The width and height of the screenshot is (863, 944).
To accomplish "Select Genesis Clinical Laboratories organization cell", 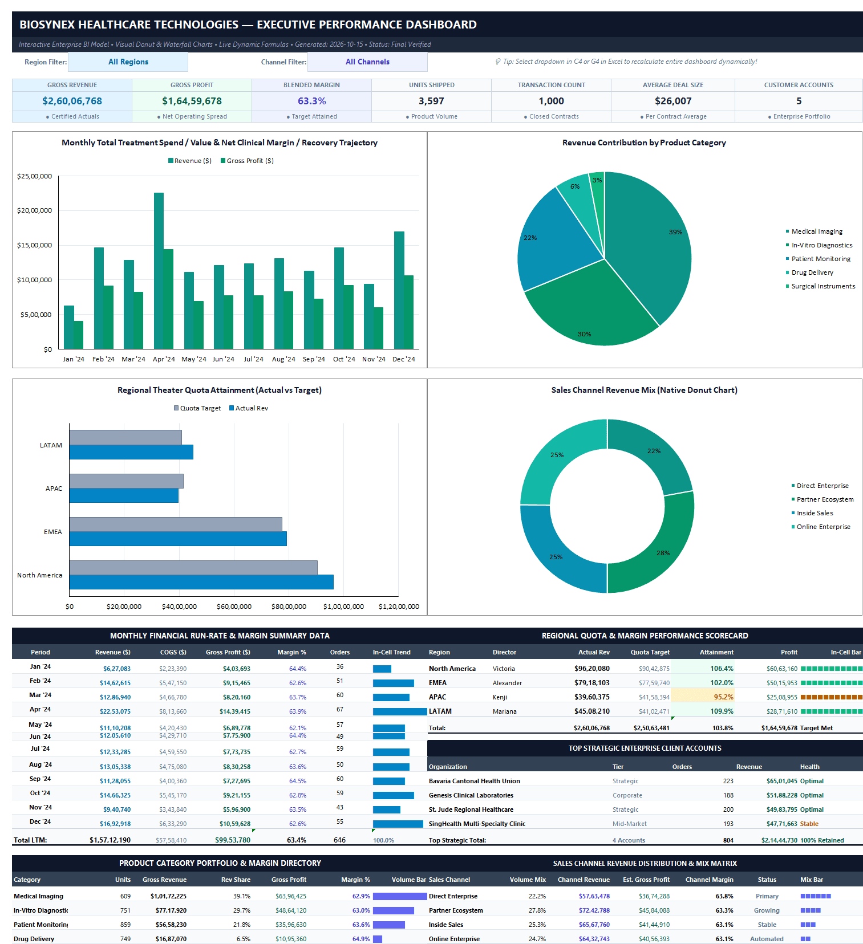I will pos(471,795).
